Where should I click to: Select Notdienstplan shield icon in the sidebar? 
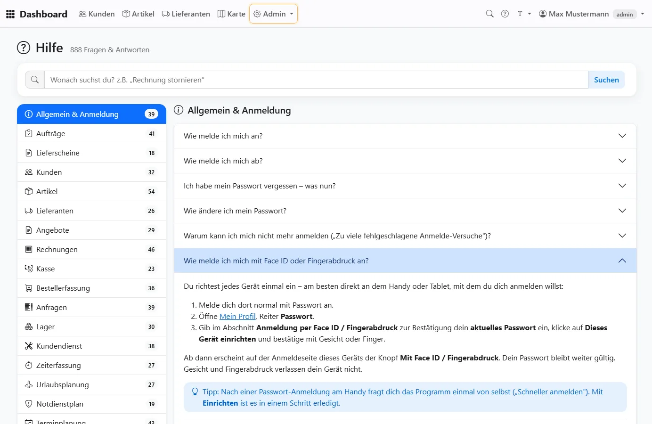click(29, 404)
